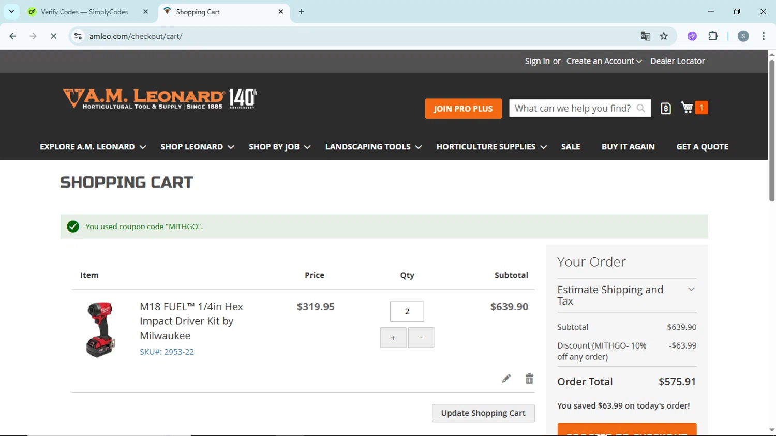This screenshot has width=776, height=436.
Task: Go back to previous page
Action: (13, 36)
